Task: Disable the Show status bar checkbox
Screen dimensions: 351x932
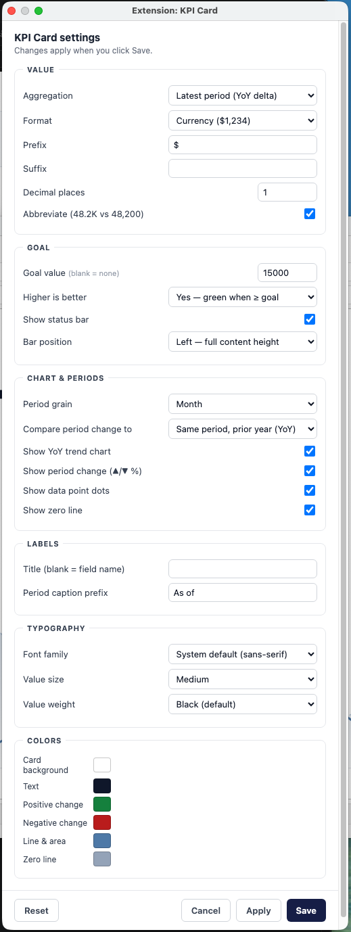Action: (310, 319)
